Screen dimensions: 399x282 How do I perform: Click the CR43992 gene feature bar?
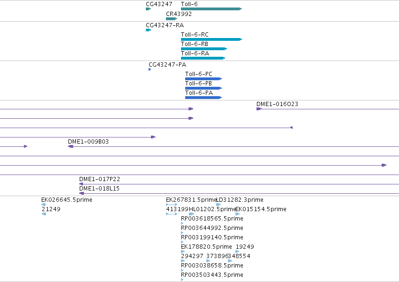pyautogui.click(x=172, y=19)
